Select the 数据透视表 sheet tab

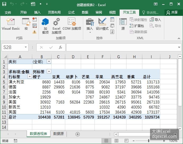pyautogui.click(x=39, y=134)
